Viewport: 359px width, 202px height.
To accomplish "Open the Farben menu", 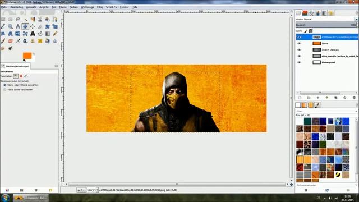I will (73, 7).
